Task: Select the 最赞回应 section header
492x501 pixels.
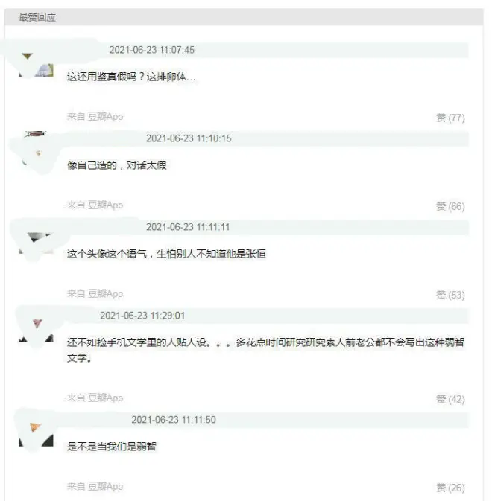Action: coord(37,17)
